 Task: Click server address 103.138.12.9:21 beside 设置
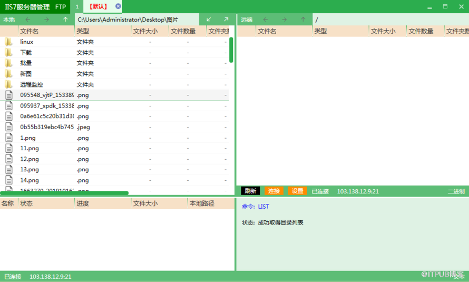(x=358, y=191)
